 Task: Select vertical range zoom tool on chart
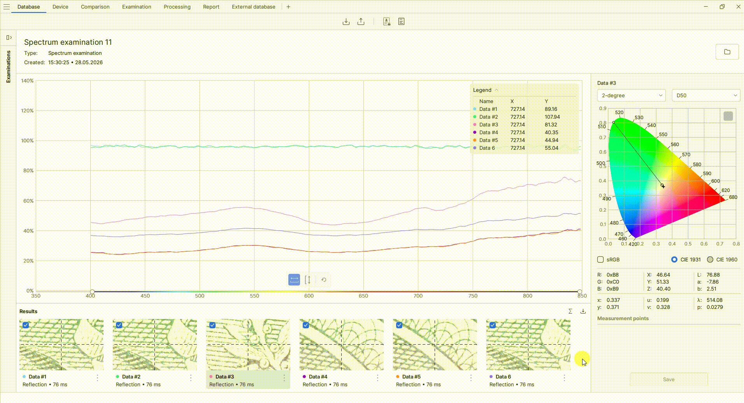point(308,280)
